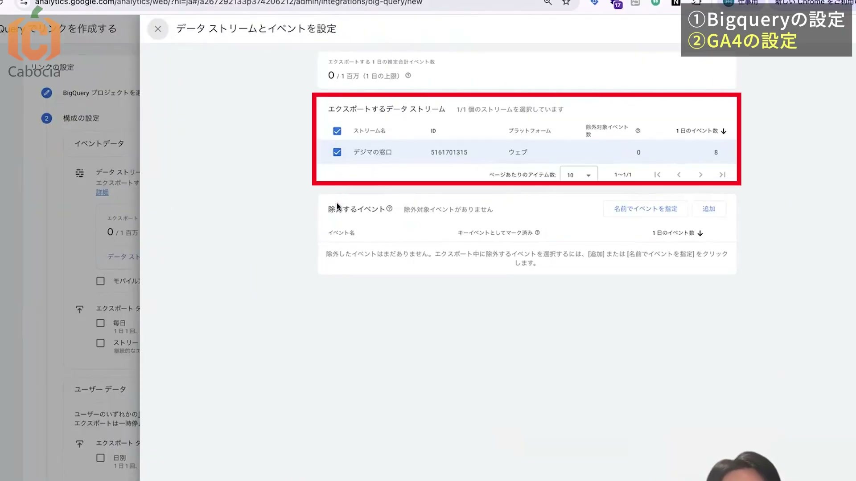Image resolution: width=856 pixels, height=481 pixels.
Task: Click the イベントデータ section heading
Action: tap(99, 144)
